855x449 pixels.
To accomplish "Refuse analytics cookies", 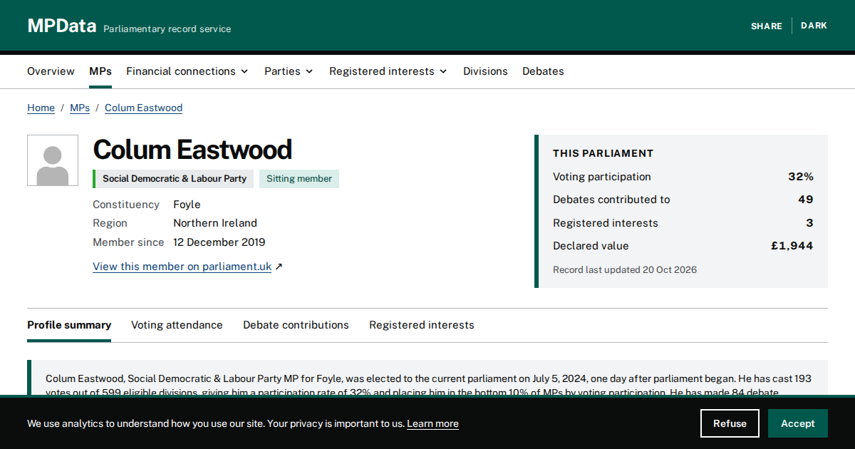I will point(730,423).
